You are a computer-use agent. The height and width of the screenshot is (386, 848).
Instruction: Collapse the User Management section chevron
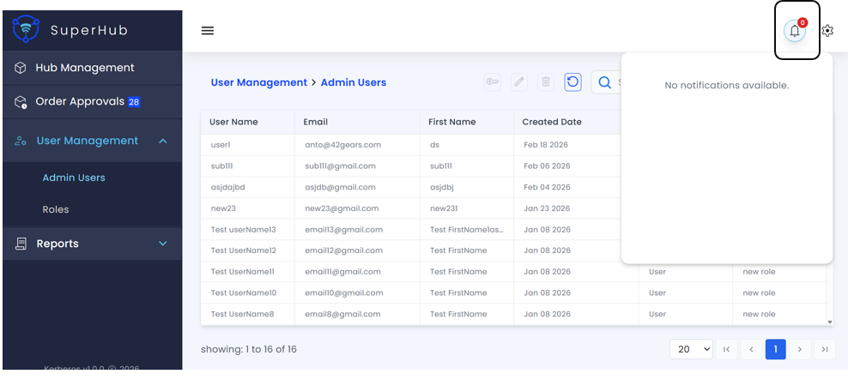pos(163,141)
